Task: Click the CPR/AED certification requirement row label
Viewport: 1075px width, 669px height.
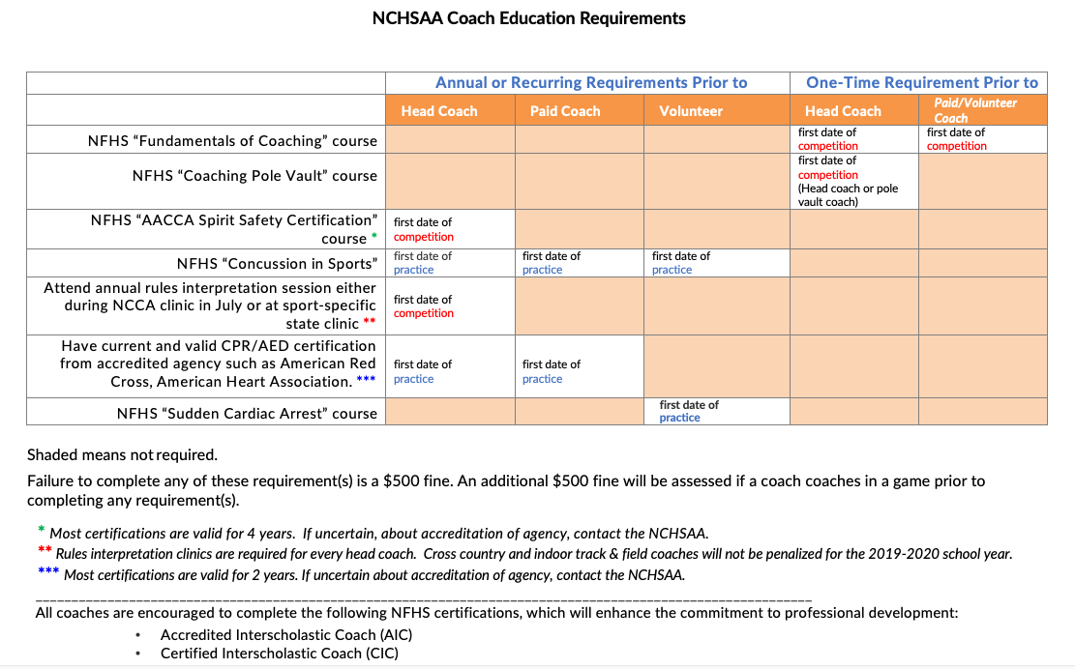Action: (218, 364)
